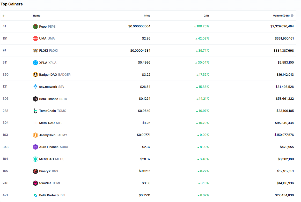301x202 pixels.
Task: Click the ssv.network diamond icon
Action: pyautogui.click(x=35, y=87)
